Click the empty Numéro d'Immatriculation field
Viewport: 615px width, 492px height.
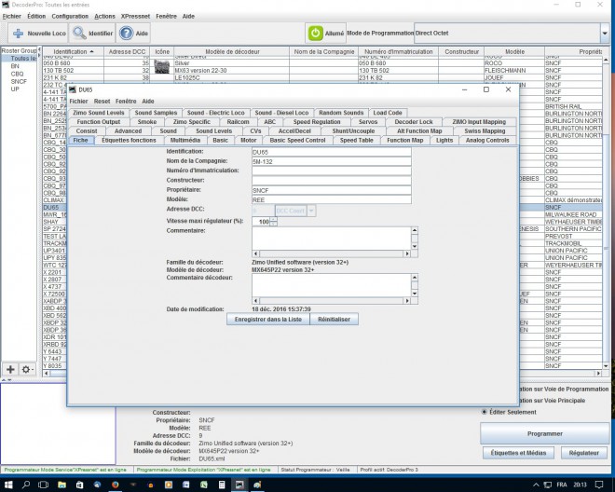(332, 171)
